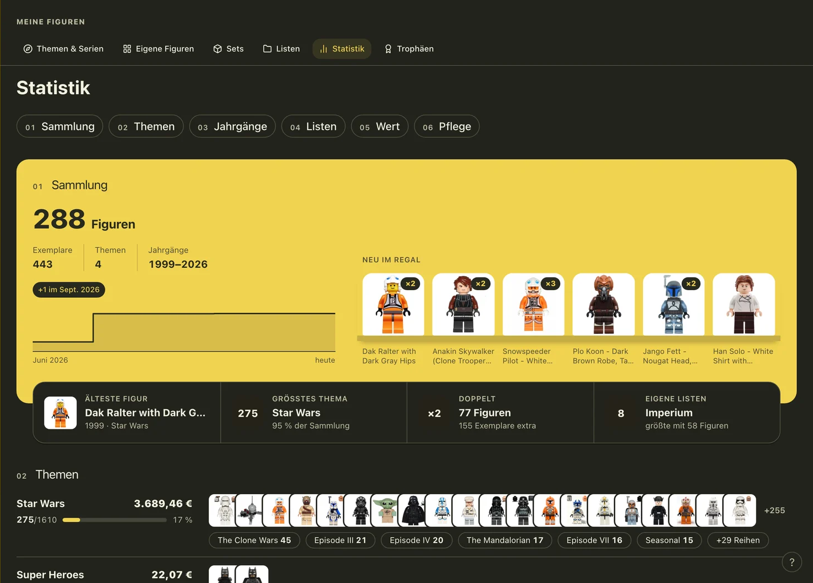Screen dimensions: 813x583
Task: Click the +1 im Sept. 2026 badge
Action: (x=69, y=290)
